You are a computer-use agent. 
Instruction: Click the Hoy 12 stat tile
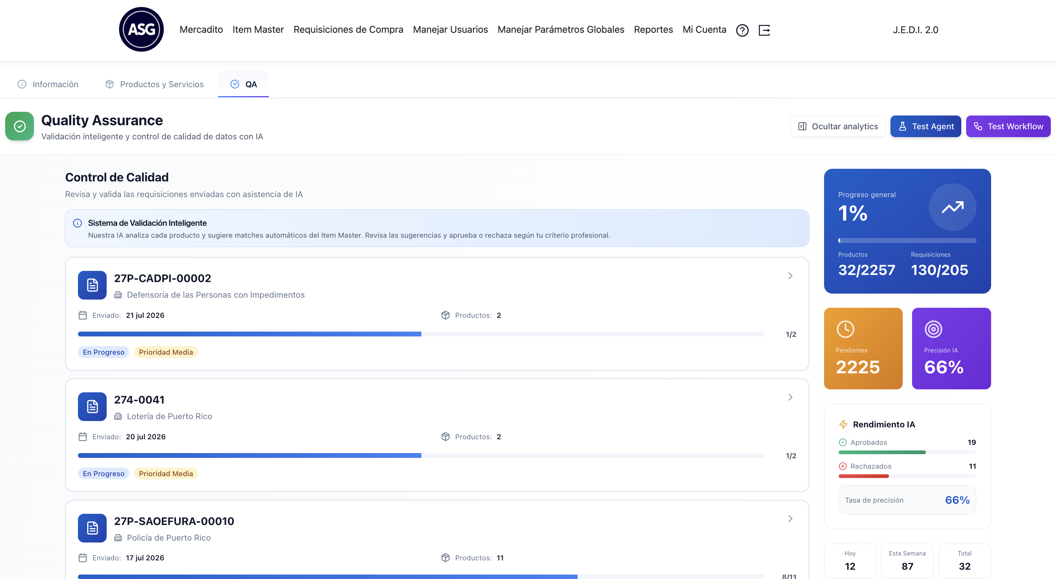(x=850, y=561)
